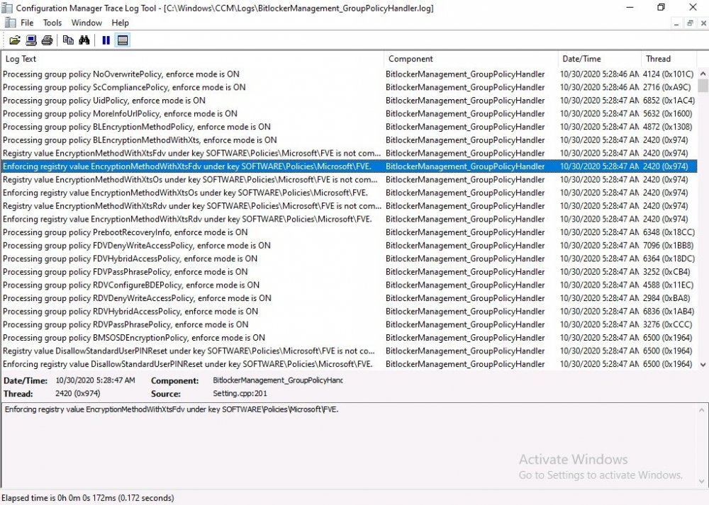Select the FDVDenyWriteAccessPolicy log row
709x505 pixels.
pos(349,245)
